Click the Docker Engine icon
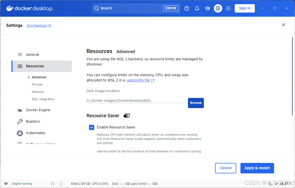Image resolution: width=295 pixels, height=188 pixels. tap(20, 110)
